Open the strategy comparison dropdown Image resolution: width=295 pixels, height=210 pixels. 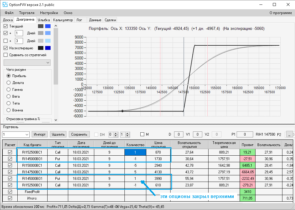(x=27, y=62)
